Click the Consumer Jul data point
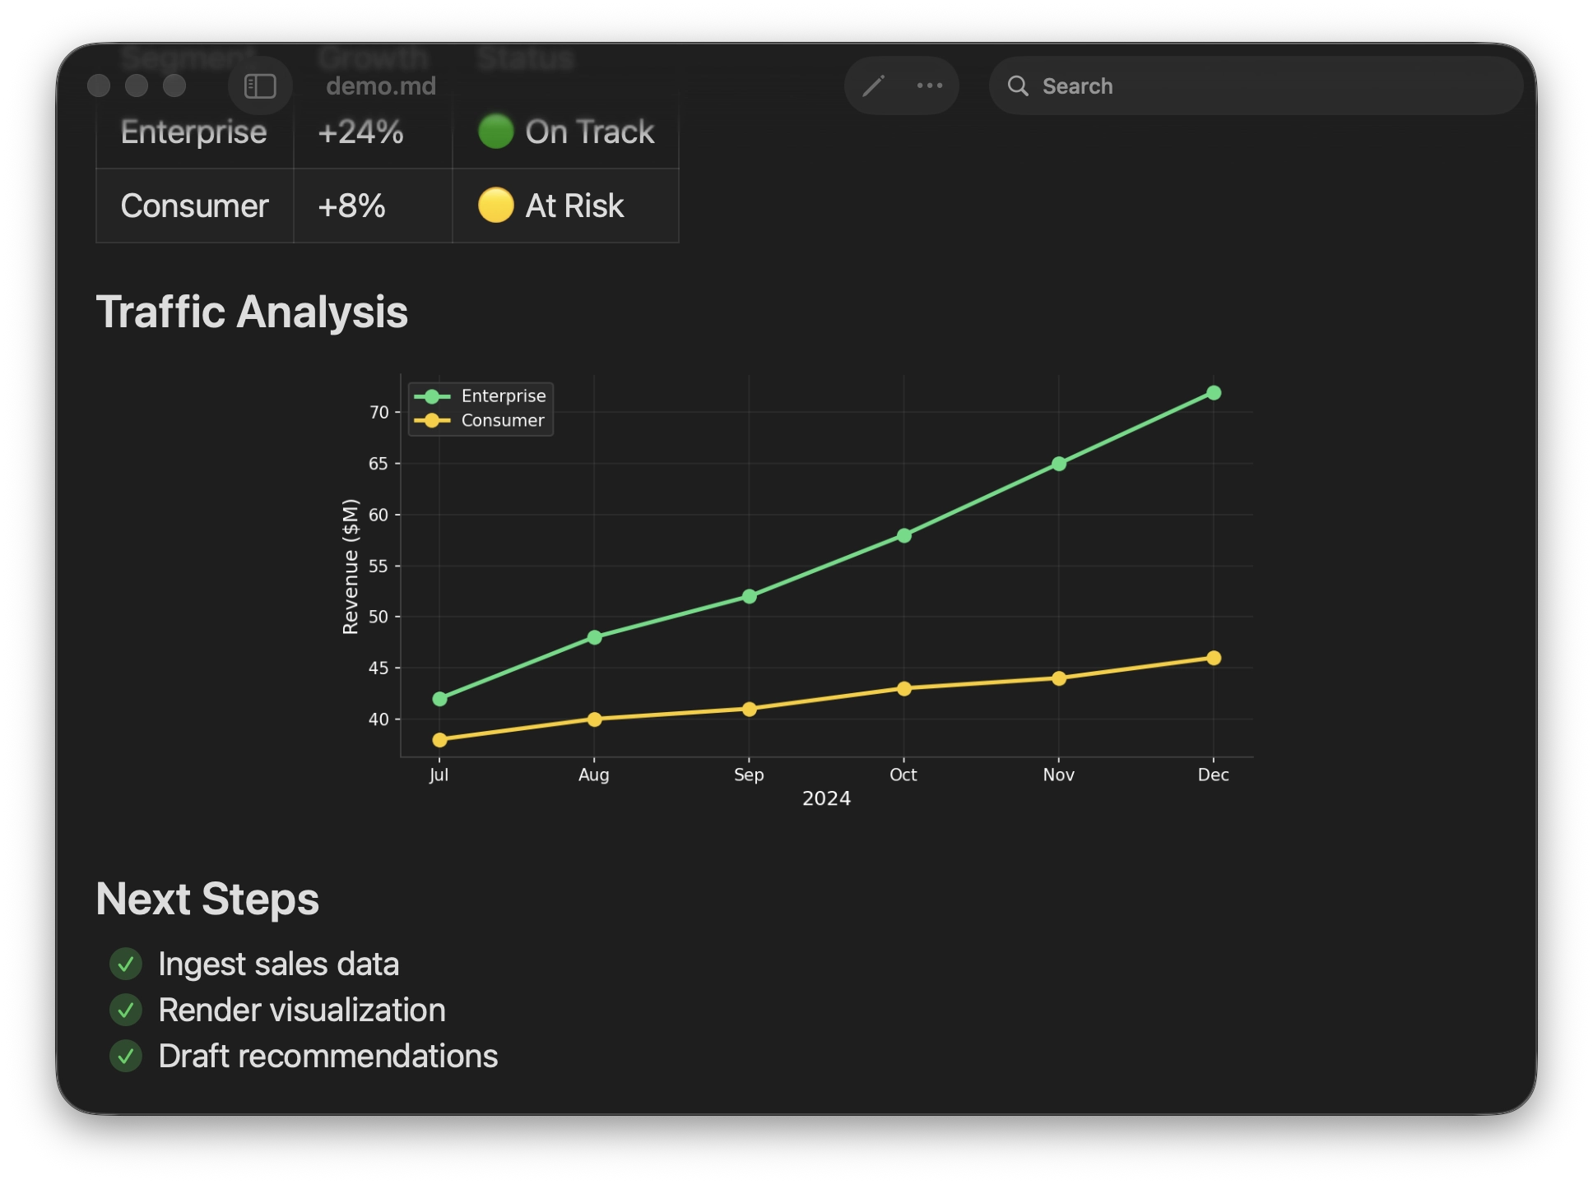The width and height of the screenshot is (1593, 1184). click(x=439, y=740)
